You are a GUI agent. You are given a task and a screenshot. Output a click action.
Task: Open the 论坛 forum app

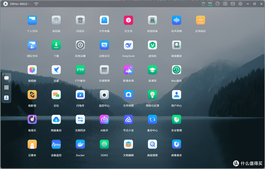[x=56, y=94]
